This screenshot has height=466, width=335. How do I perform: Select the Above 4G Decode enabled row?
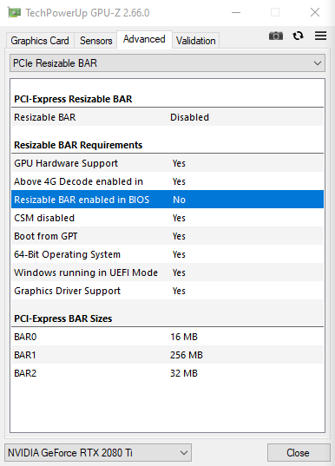coord(167,181)
